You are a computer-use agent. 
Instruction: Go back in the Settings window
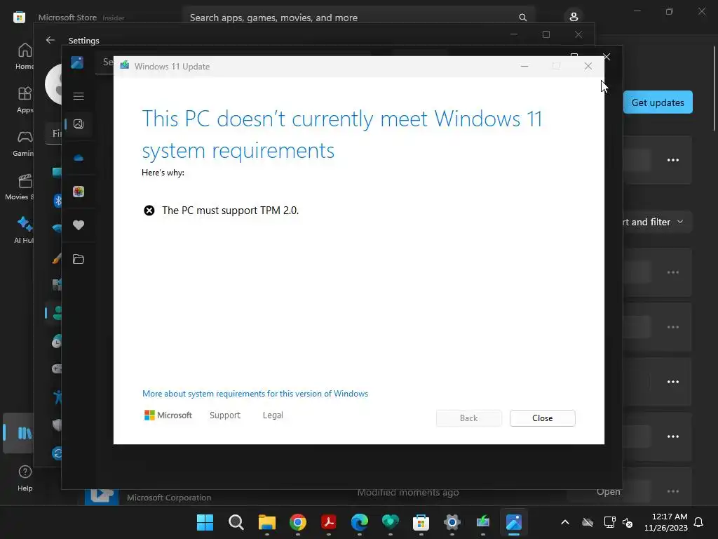pyautogui.click(x=50, y=40)
